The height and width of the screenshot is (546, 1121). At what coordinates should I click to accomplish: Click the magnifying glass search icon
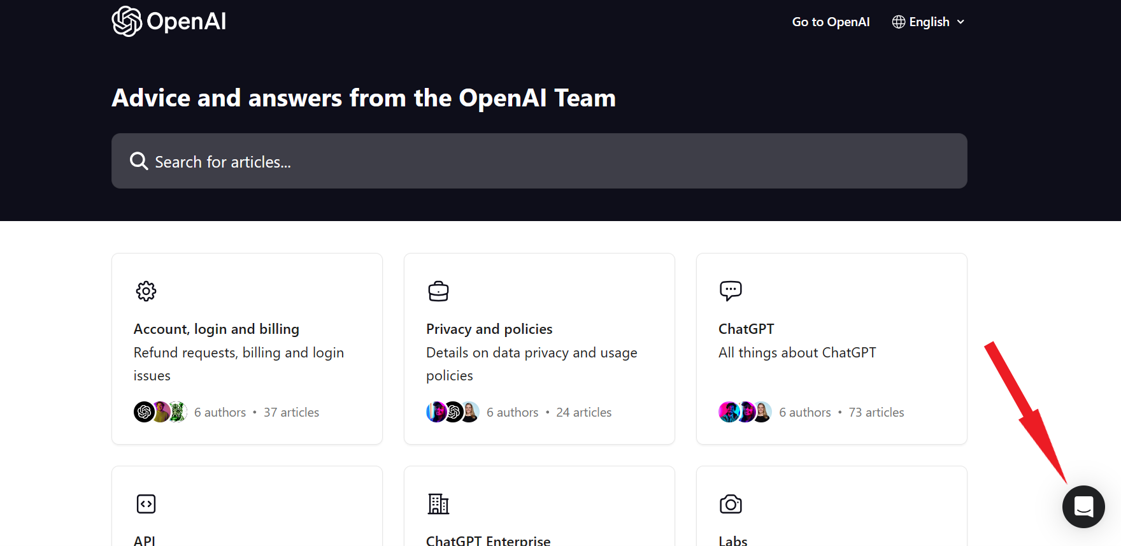[139, 161]
